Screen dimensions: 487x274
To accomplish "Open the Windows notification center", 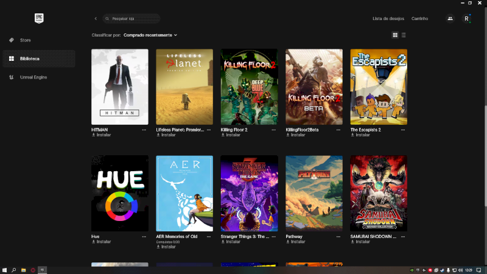I will pyautogui.click(x=479, y=270).
